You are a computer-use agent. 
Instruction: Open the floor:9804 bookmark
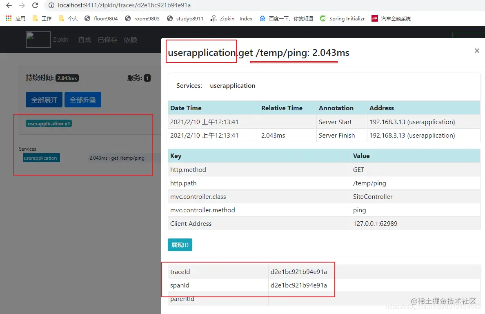click(101, 18)
